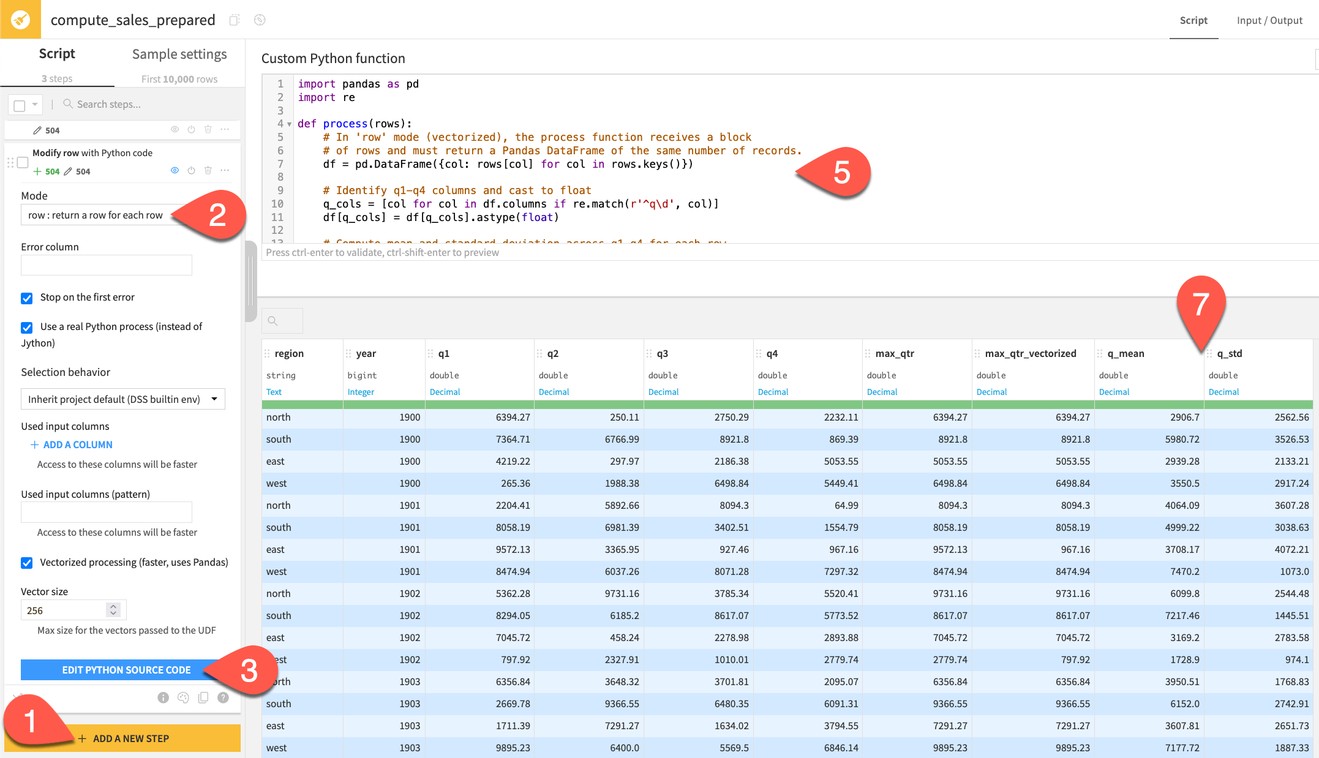Delete the Modify row with Python code step
Viewport: 1319px width, 758px height.
click(208, 170)
